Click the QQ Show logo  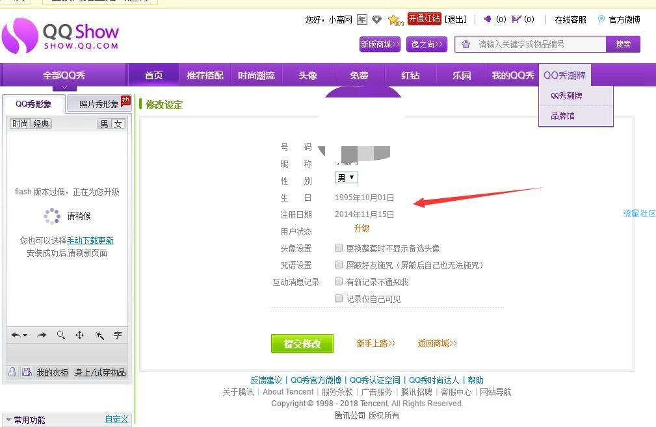click(x=60, y=36)
